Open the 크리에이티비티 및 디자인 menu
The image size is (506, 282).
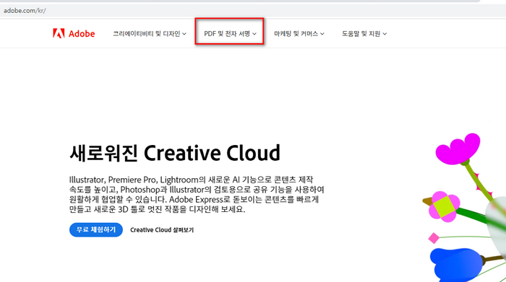point(150,33)
